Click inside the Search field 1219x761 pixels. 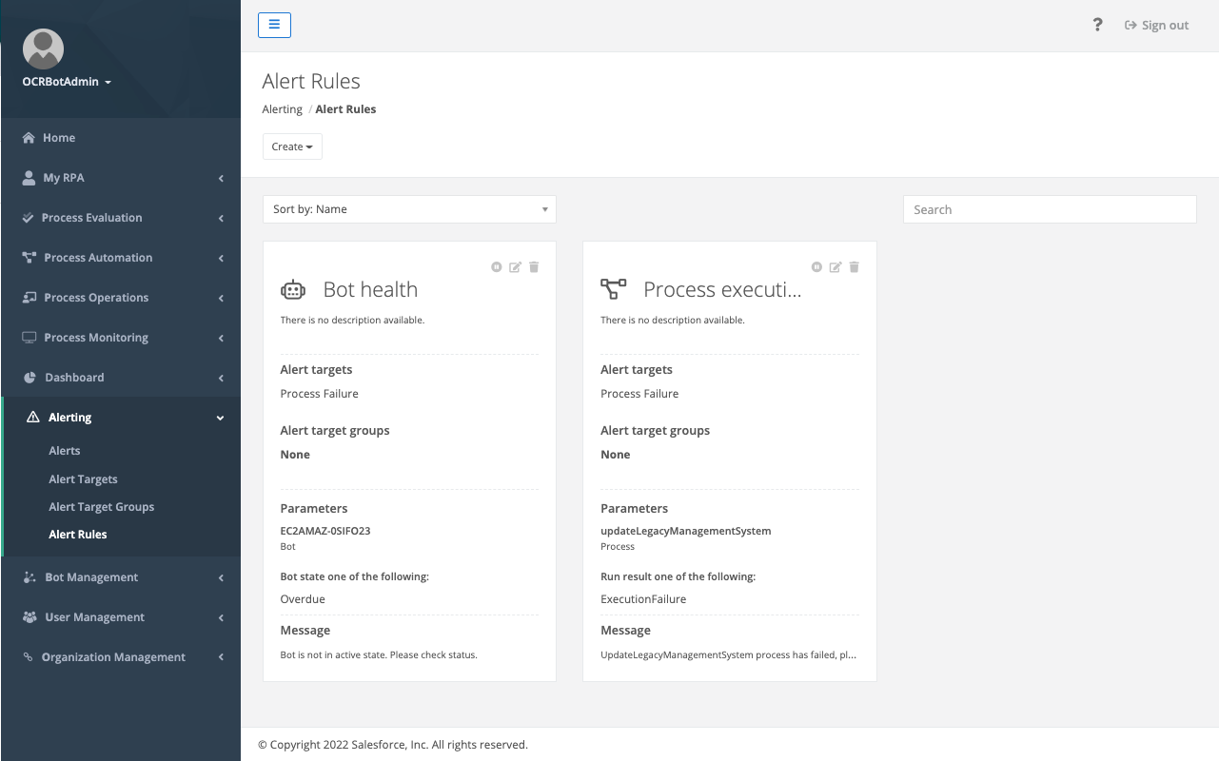(x=1049, y=209)
